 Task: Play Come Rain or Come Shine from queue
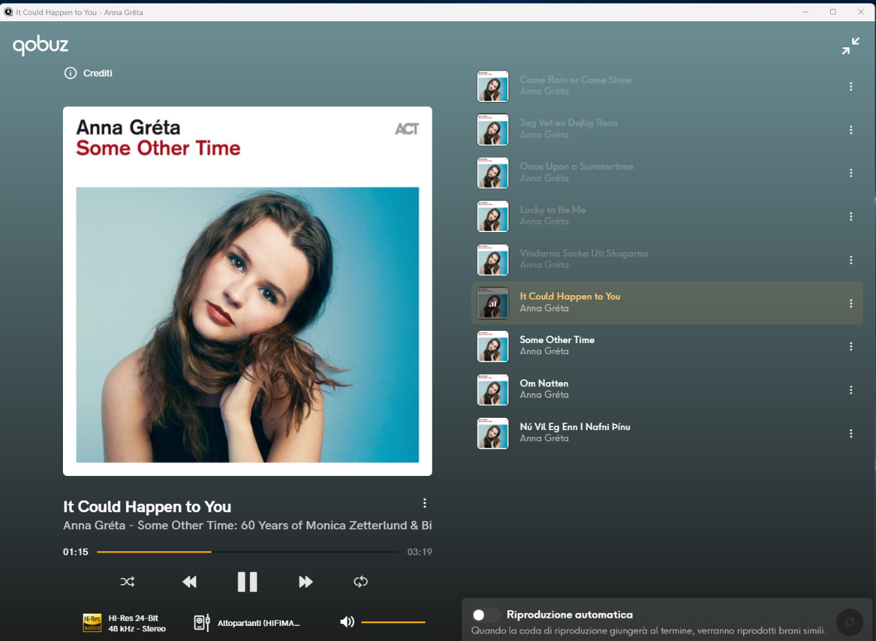[667, 86]
